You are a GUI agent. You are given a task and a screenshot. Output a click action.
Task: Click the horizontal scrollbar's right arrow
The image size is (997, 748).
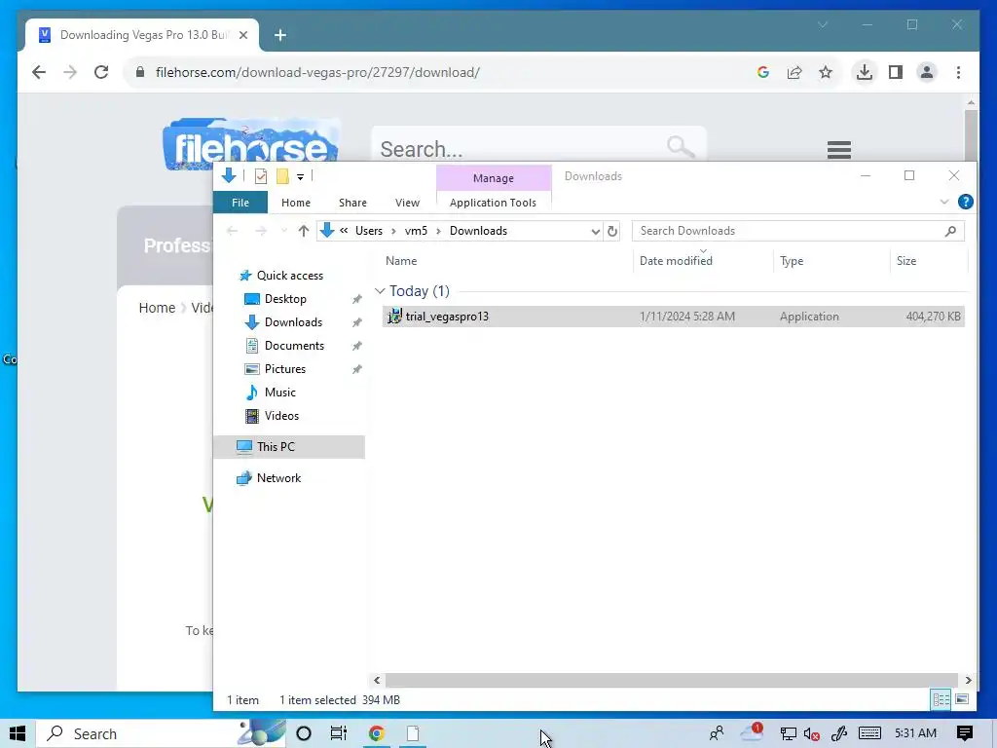[x=968, y=681]
